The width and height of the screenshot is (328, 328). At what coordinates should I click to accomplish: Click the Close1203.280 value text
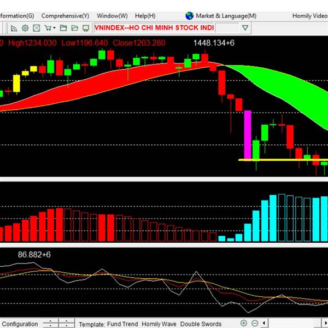139,43
